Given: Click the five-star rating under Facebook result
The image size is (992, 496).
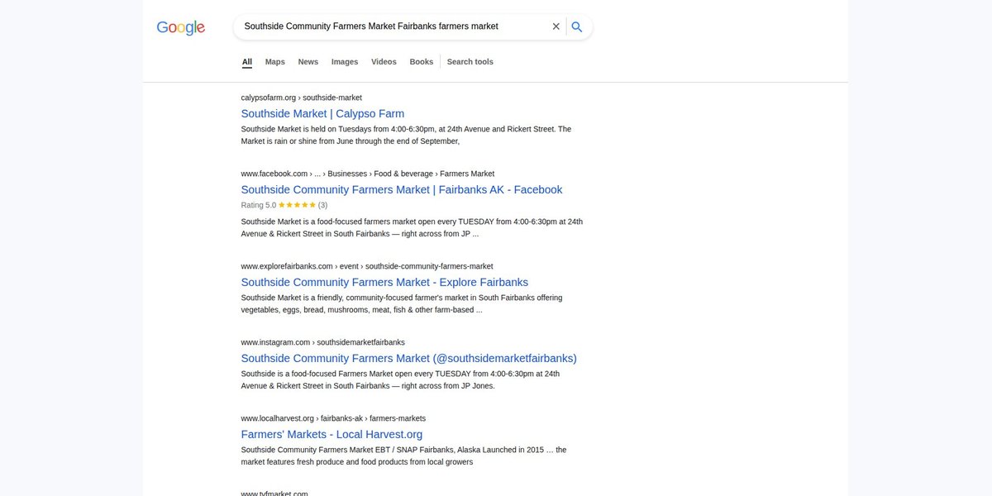Looking at the screenshot, I should [297, 205].
